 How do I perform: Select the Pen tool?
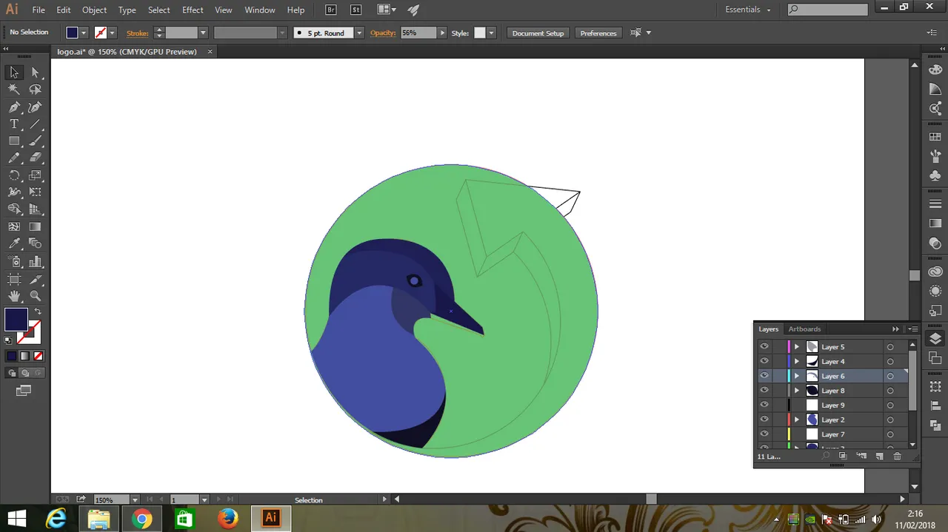coord(14,107)
